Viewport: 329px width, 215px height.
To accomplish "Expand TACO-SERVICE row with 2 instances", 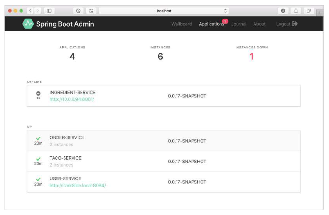I will click(164, 161).
